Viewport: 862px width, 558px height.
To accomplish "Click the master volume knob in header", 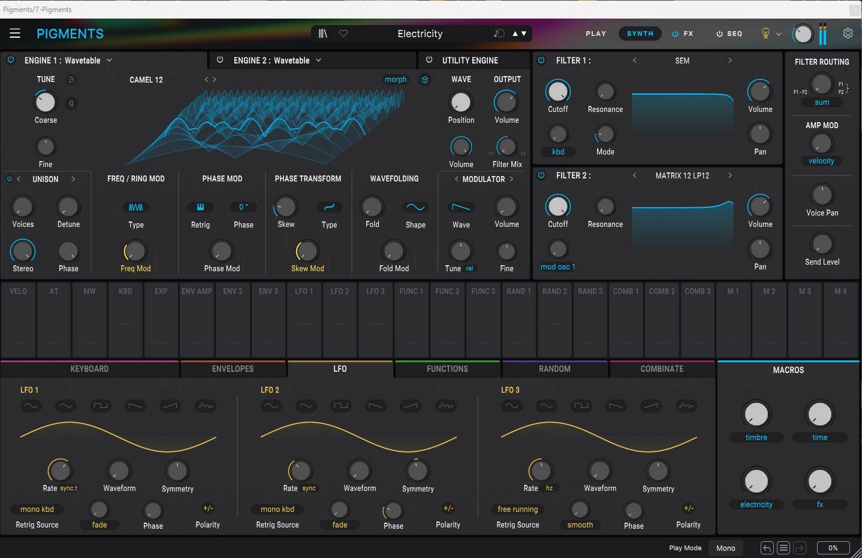I will pos(803,34).
